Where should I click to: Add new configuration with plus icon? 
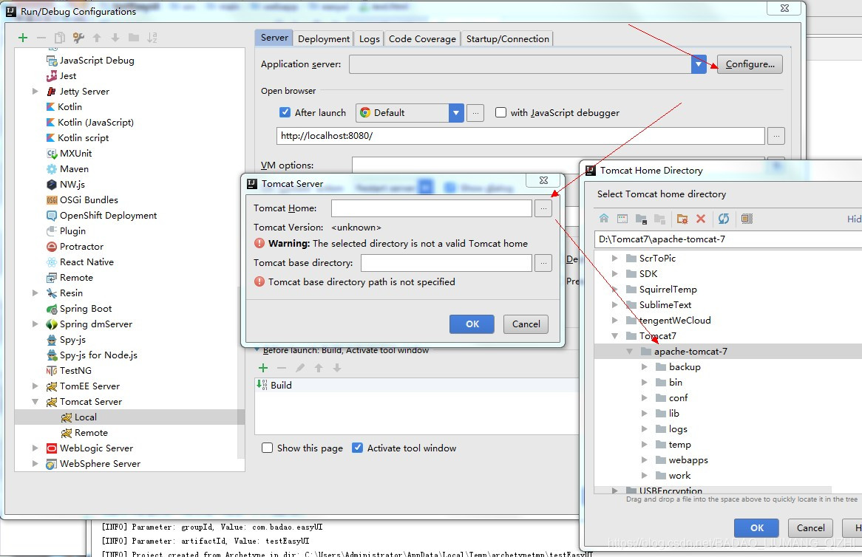(x=22, y=38)
